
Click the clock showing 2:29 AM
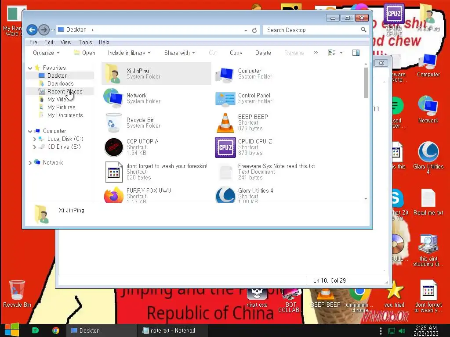(x=426, y=330)
